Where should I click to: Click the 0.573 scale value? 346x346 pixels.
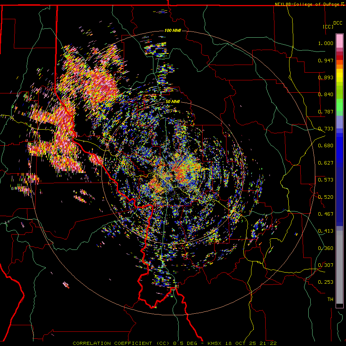326,180
